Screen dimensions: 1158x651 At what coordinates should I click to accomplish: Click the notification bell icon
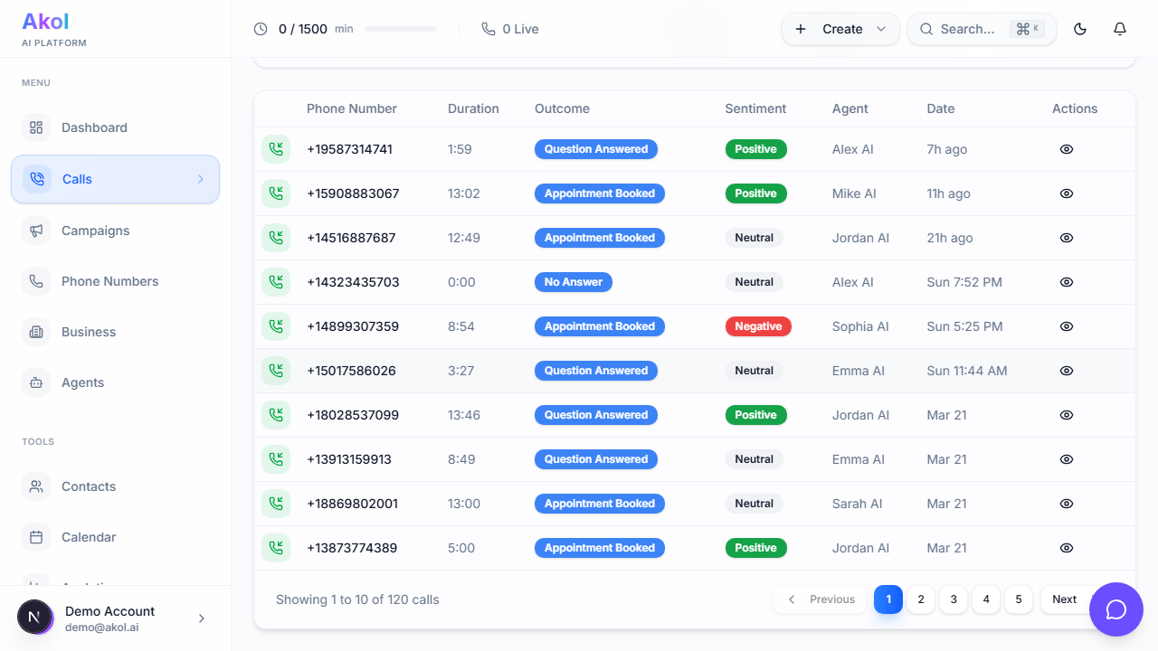[1119, 28]
